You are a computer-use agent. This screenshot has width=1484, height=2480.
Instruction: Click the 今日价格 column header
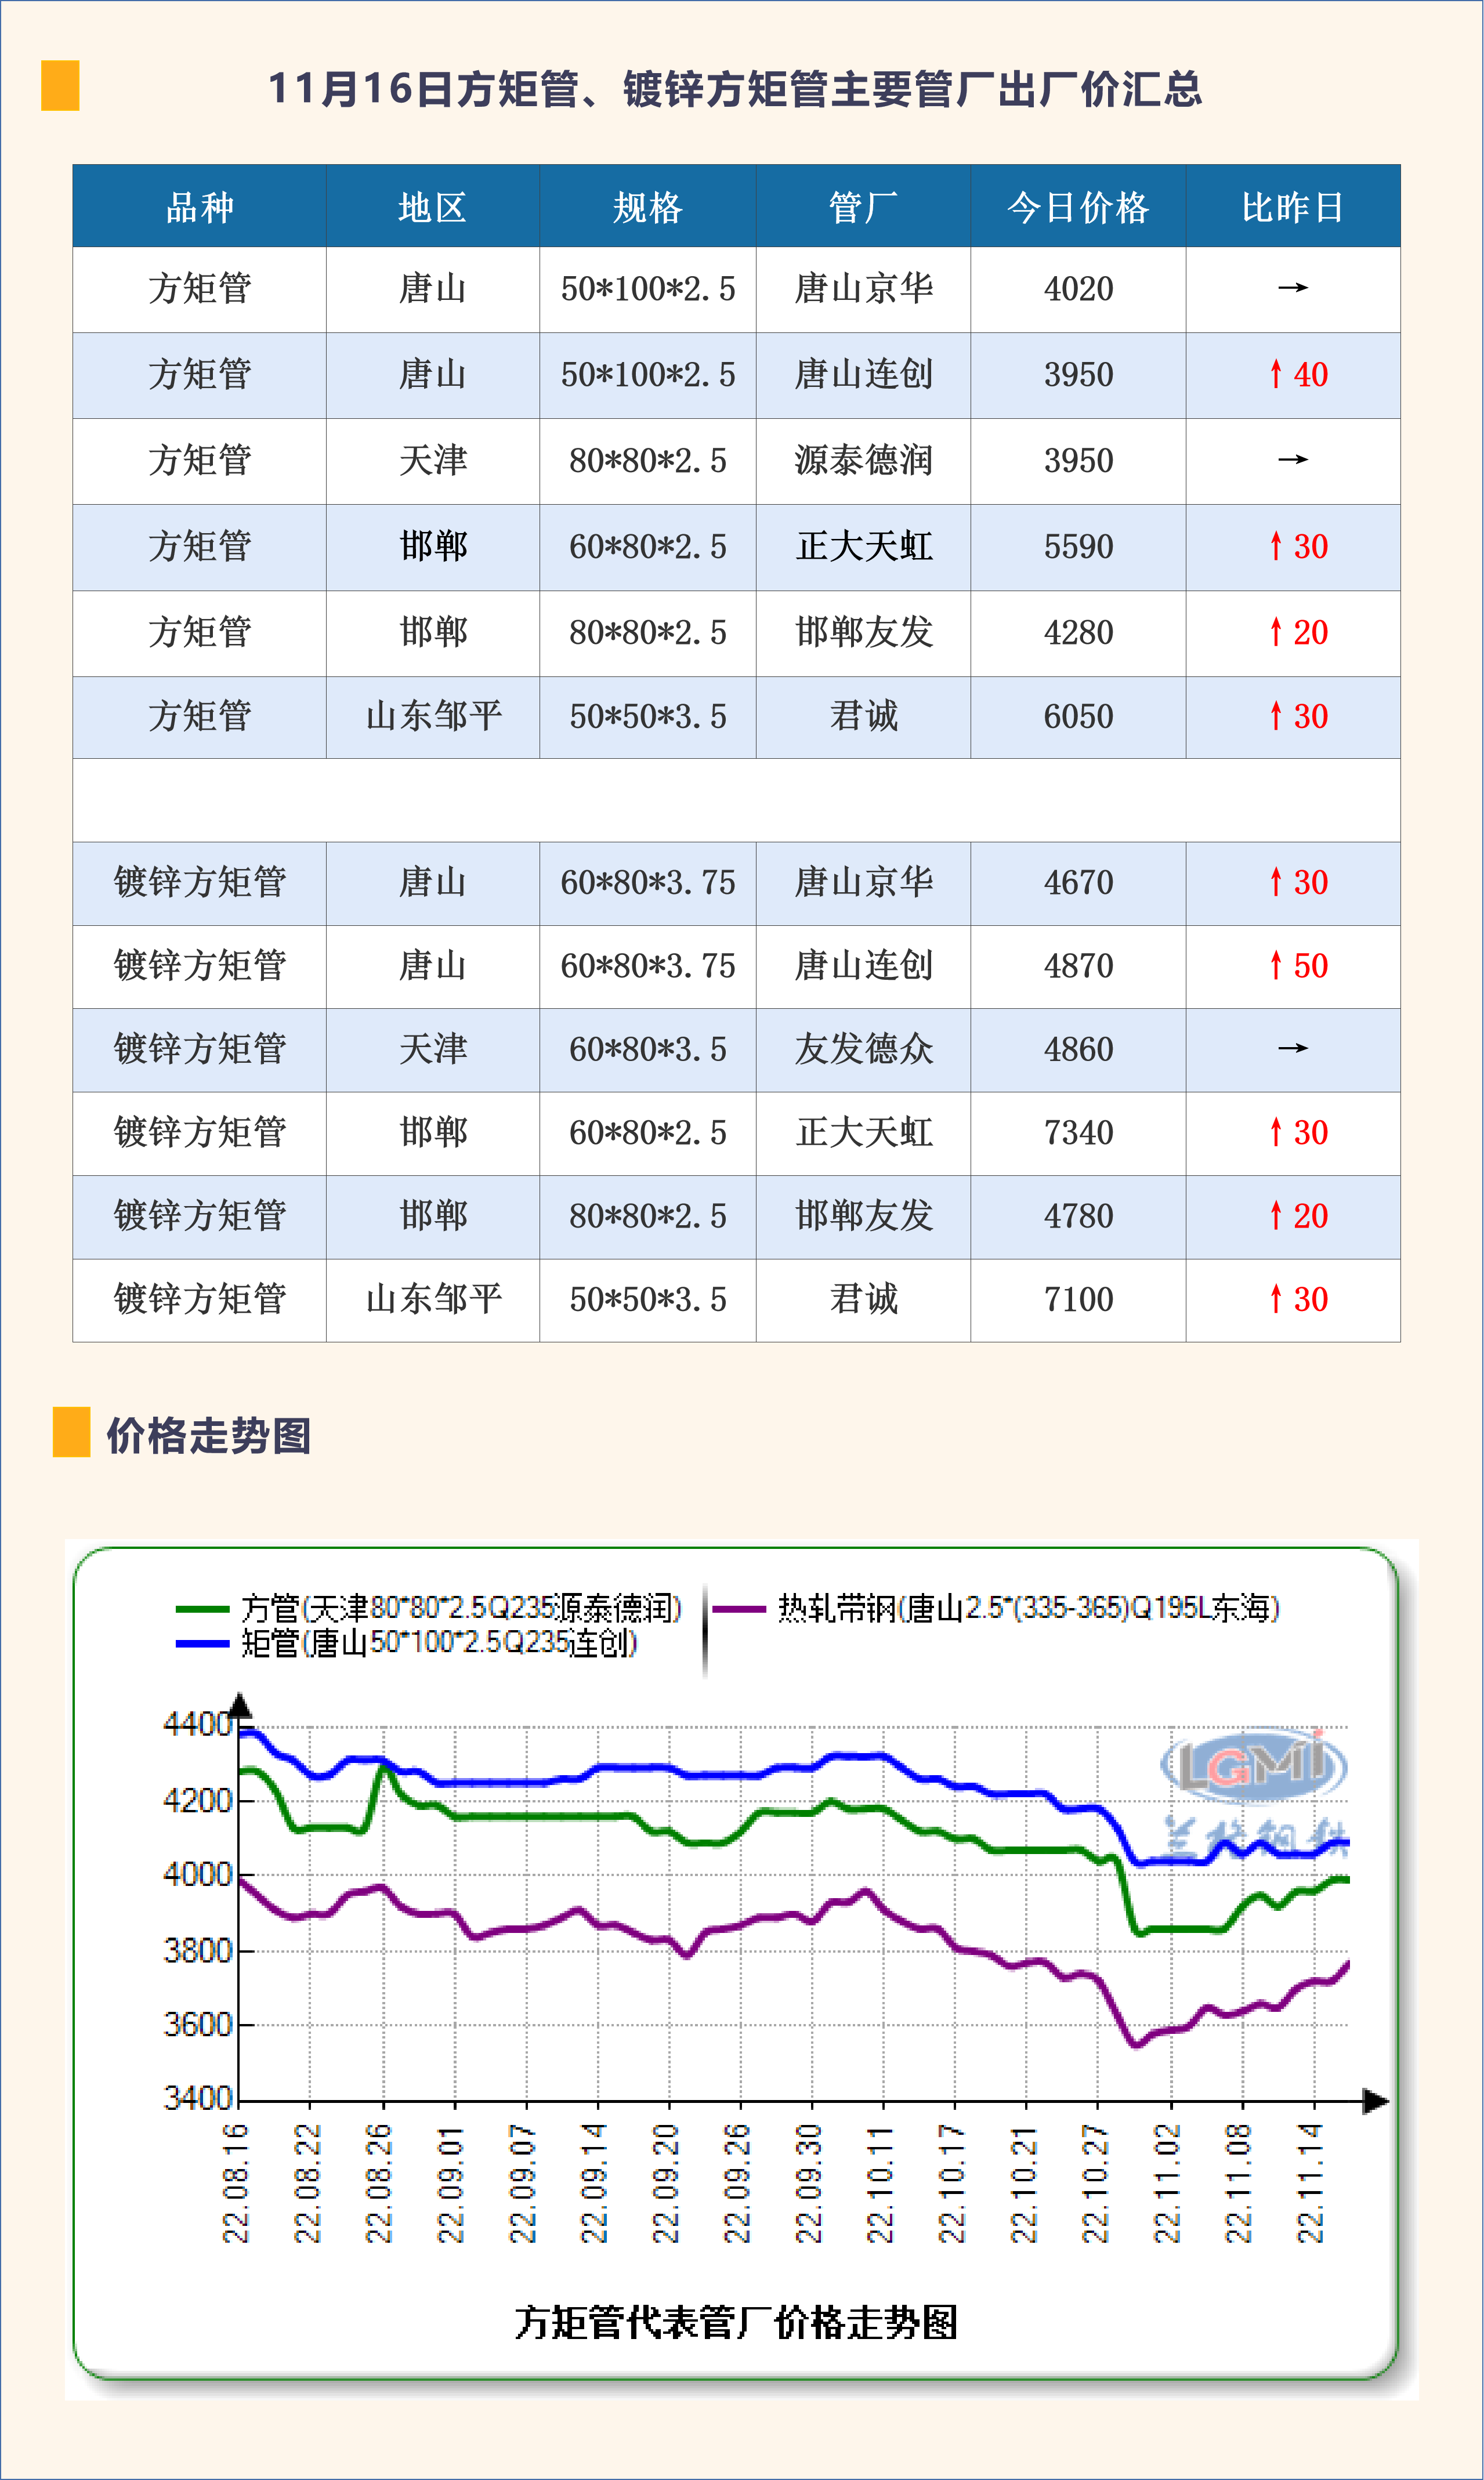click(x=1078, y=207)
